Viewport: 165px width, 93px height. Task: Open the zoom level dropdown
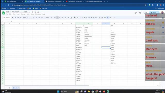(x=26, y=18)
